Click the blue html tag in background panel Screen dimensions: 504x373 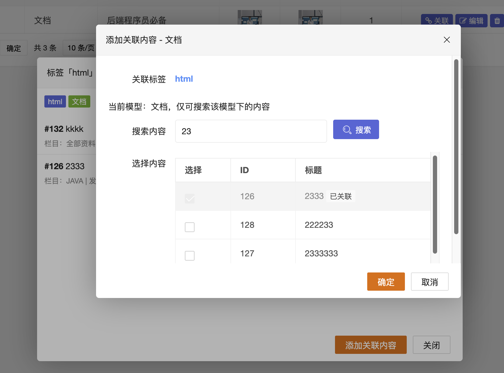[55, 101]
